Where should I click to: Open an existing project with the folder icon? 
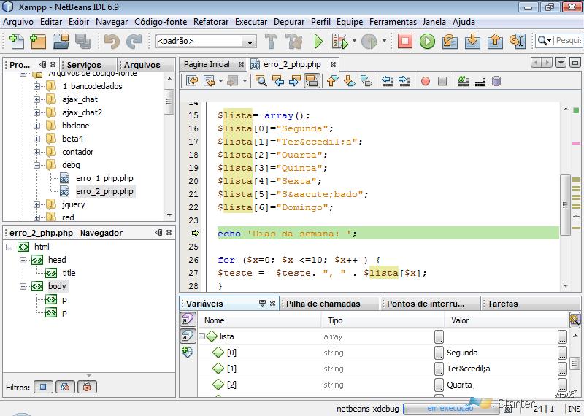point(61,42)
